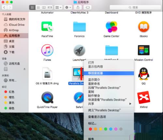Screen dimensions: 163x140
Task: Apply gray tag dot in context menu
Action: pyautogui.click(x=121, y=129)
